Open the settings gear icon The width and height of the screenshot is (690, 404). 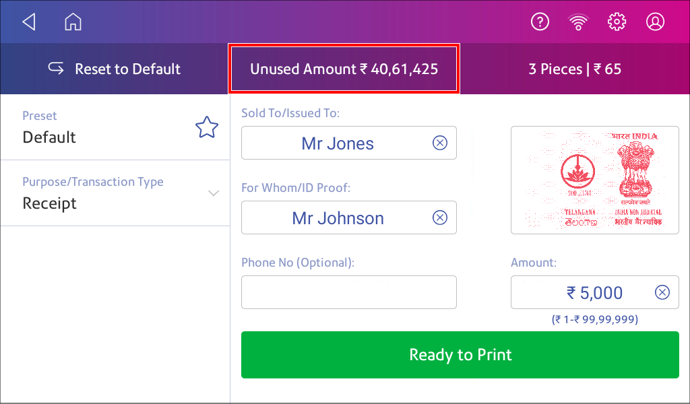pos(617,22)
